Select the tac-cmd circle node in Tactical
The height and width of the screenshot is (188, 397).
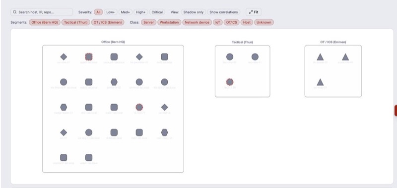click(230, 57)
